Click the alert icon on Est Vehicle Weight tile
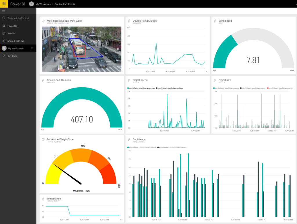This screenshot has width=297, height=224. tap(43, 139)
